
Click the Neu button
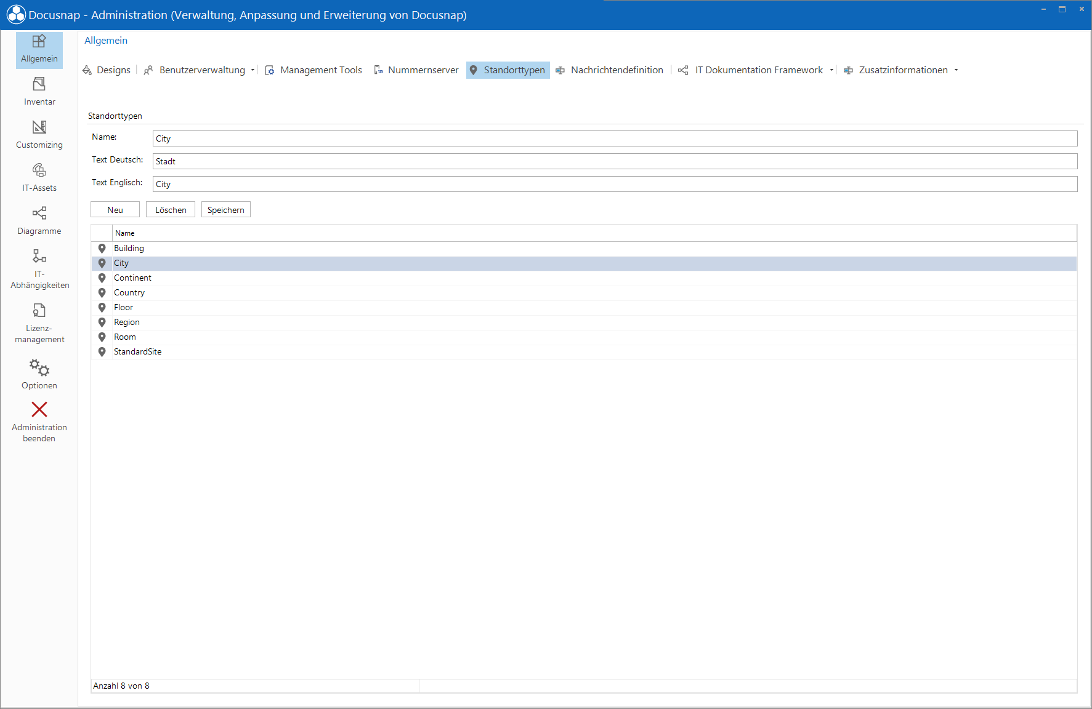coord(115,209)
